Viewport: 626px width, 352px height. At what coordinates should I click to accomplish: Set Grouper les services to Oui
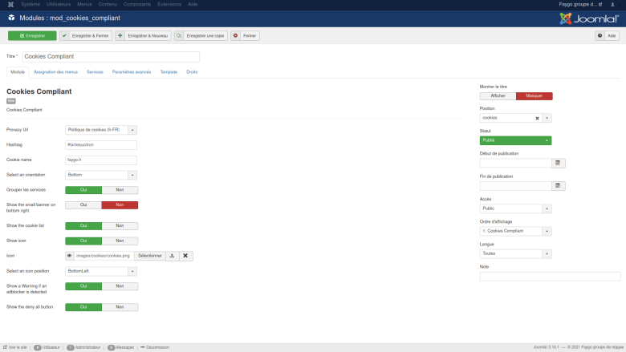point(83,190)
